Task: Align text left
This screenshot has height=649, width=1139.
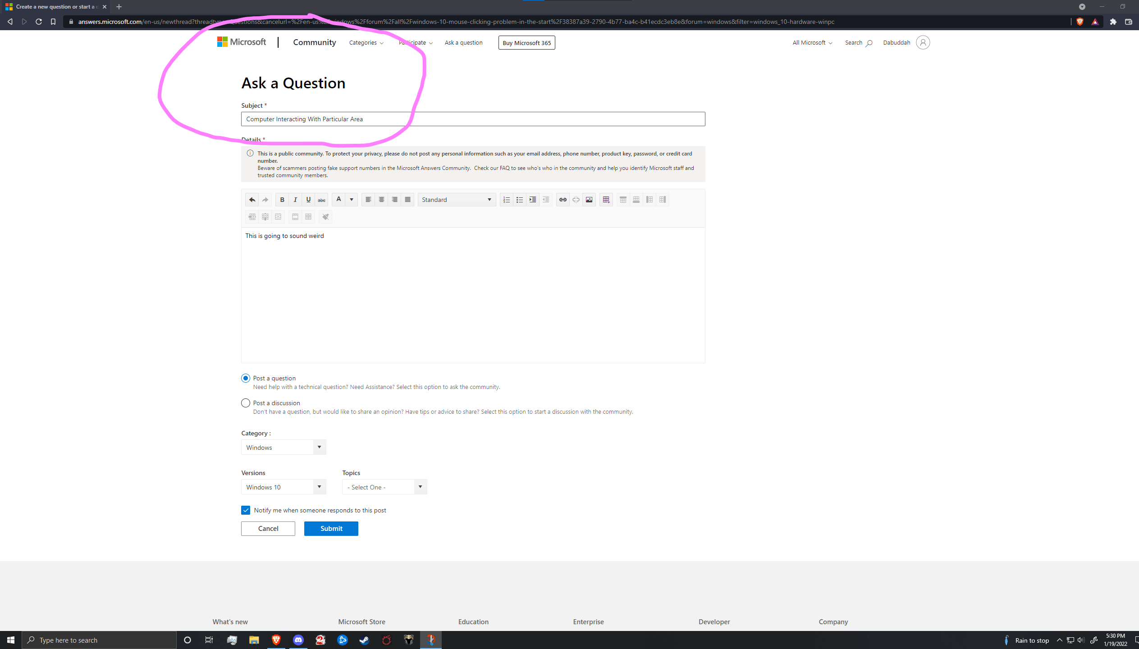Action: (368, 200)
